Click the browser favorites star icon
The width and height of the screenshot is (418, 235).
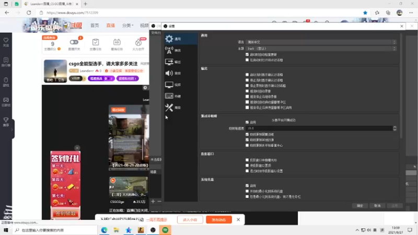(x=365, y=13)
